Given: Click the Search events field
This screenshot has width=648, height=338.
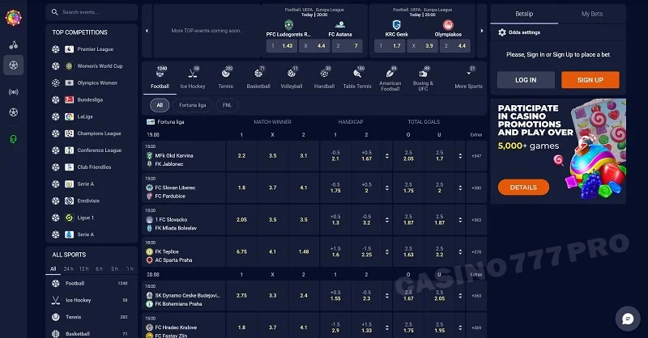Looking at the screenshot, I should tap(92, 12).
